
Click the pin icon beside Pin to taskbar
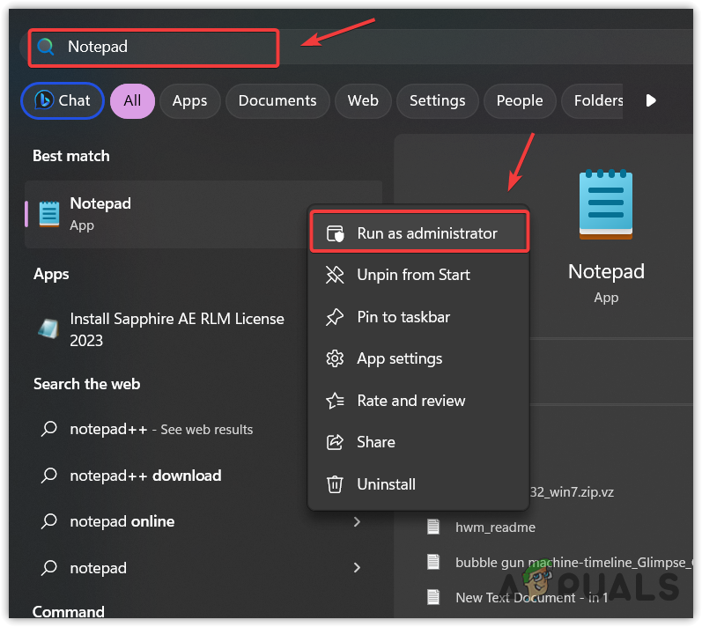click(335, 317)
